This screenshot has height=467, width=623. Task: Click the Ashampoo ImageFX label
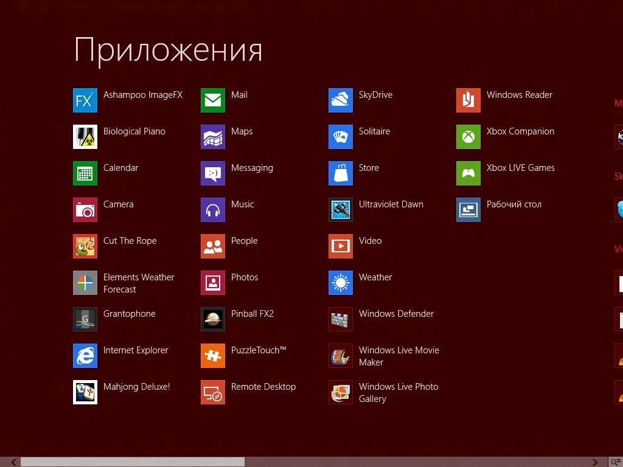(x=143, y=95)
